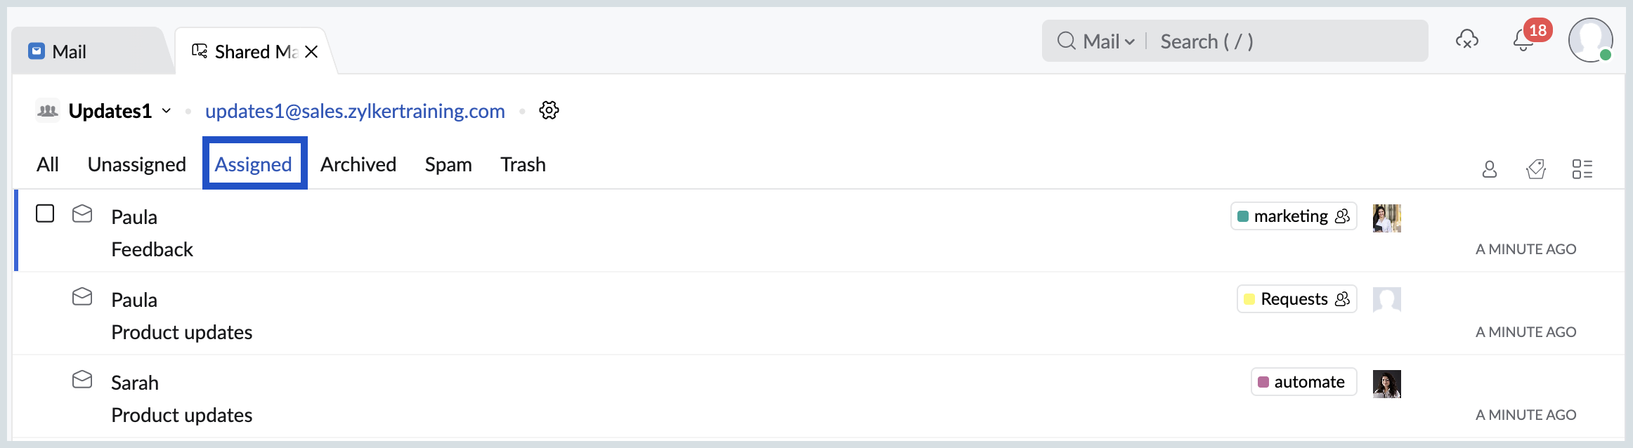The image size is (1633, 448).
Task: Click the updates1@sales.zylkertraining.com address link
Action: [355, 111]
